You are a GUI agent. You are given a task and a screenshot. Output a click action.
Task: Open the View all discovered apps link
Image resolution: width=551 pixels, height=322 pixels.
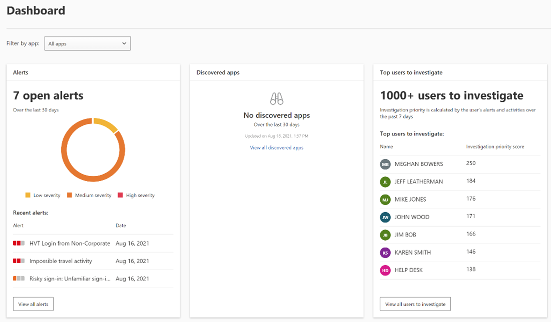point(276,147)
